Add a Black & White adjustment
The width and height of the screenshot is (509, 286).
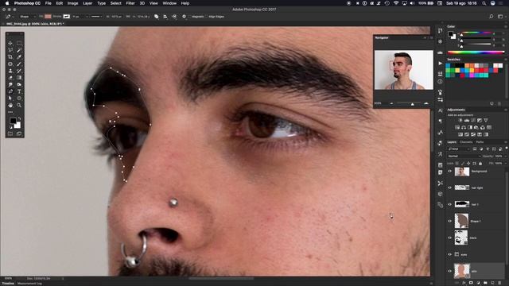[x=470, y=127]
